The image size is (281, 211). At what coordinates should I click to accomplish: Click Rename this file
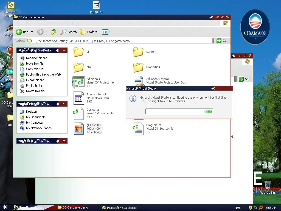coord(36,58)
